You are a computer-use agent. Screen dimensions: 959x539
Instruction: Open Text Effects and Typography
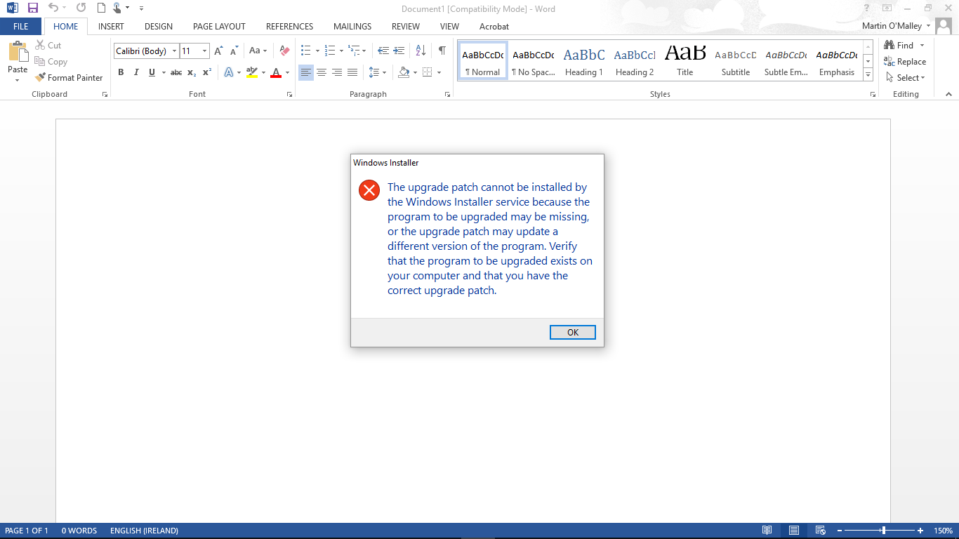click(228, 72)
